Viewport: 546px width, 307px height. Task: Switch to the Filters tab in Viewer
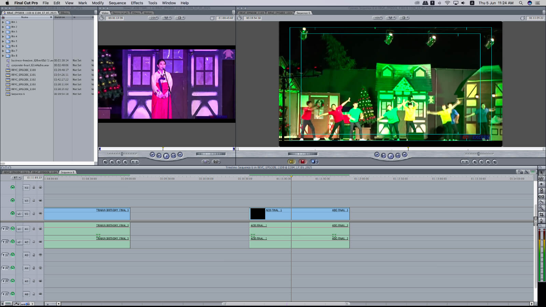[136, 13]
